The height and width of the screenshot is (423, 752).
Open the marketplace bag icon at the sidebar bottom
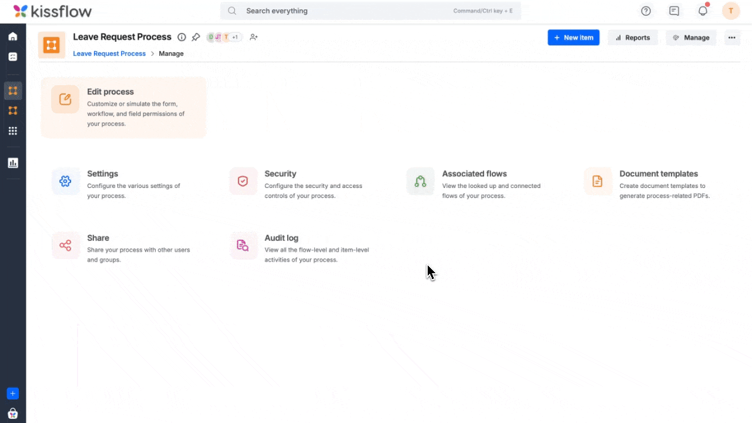pyautogui.click(x=12, y=413)
